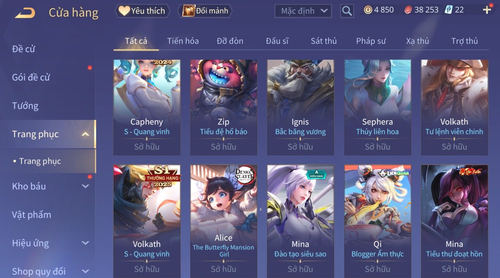Expand the Hiệu ứng sidebar section
This screenshot has height=278, width=500.
point(85,243)
